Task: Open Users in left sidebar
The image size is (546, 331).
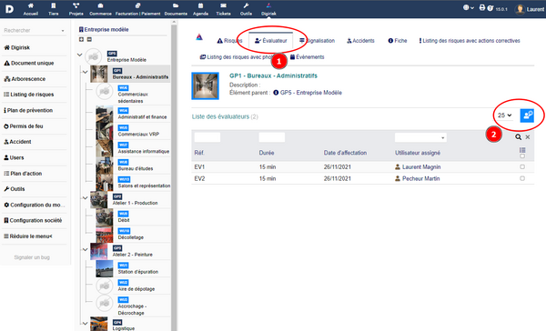Action: (x=14, y=157)
